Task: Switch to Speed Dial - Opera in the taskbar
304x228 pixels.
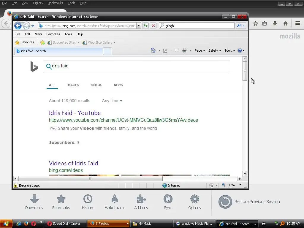Action: click(x=65, y=224)
